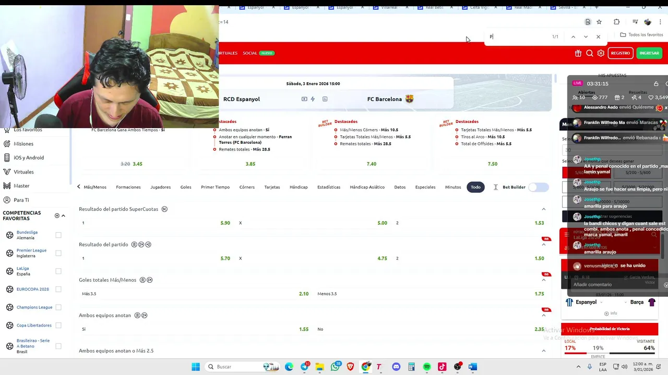Viewport: 668px width, 375px height.
Task: Open Windows Start menu
Action: pos(196,367)
